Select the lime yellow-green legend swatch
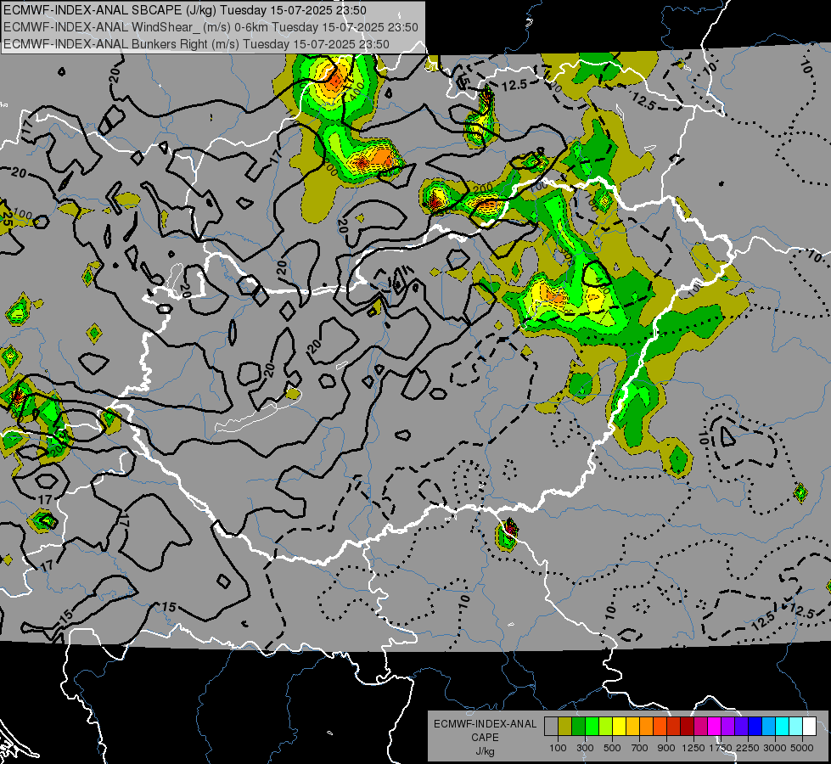This screenshot has height=764, width=831. (606, 726)
